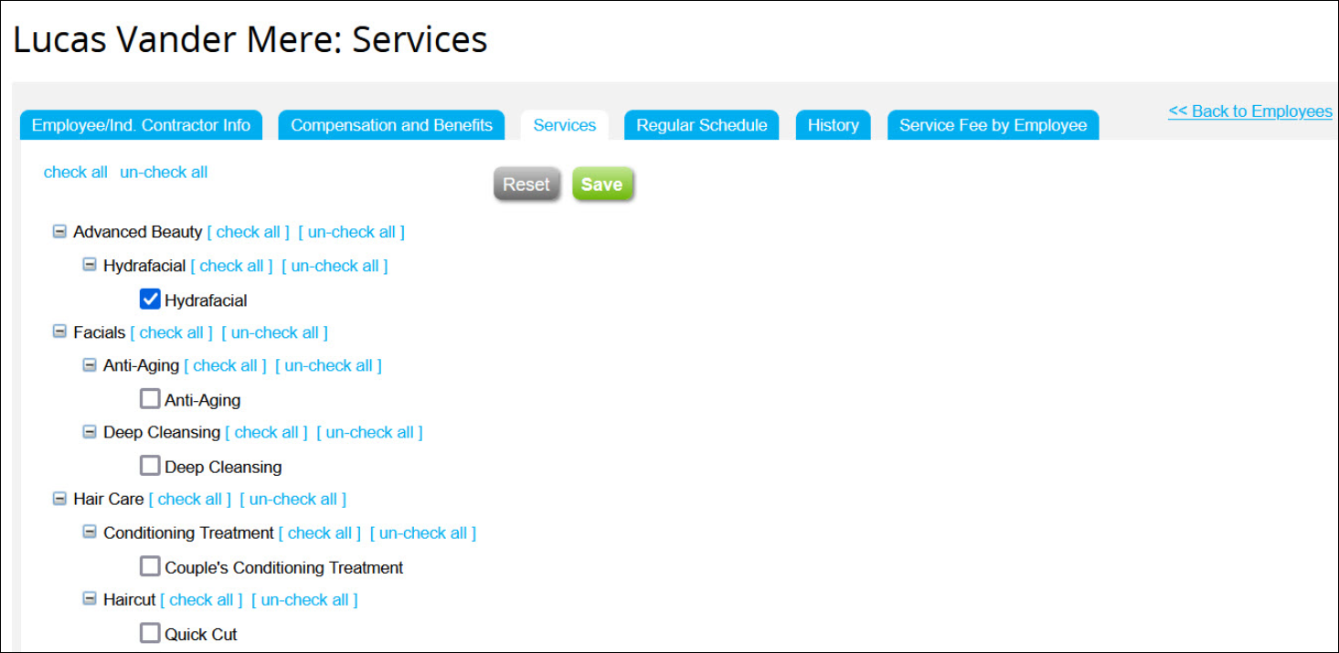This screenshot has height=653, width=1339.
Task: Un-check all in Haircut subcategory
Action: click(x=305, y=599)
